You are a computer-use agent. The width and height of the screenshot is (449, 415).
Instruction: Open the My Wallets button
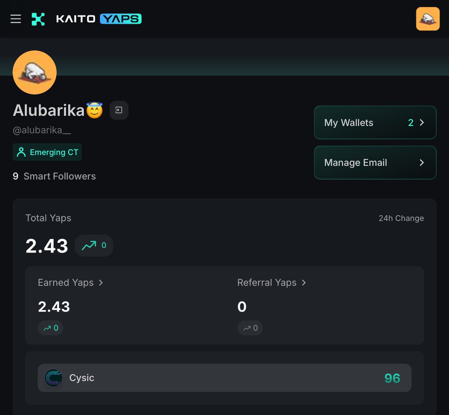[375, 122]
